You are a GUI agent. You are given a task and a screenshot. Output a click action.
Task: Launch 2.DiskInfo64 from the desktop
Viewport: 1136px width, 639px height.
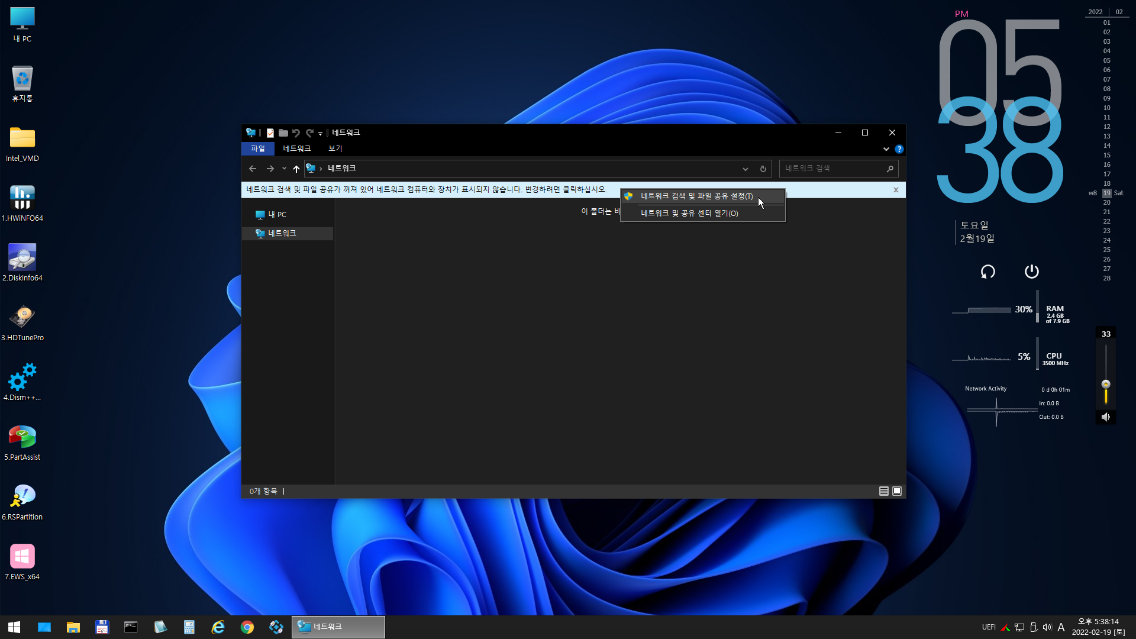coord(22,263)
